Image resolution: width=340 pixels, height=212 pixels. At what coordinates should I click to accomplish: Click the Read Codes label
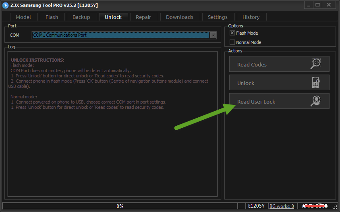pyautogui.click(x=252, y=64)
